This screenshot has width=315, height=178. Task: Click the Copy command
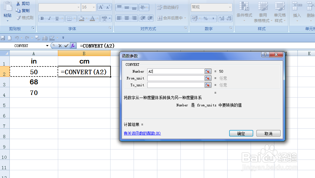(23, 10)
